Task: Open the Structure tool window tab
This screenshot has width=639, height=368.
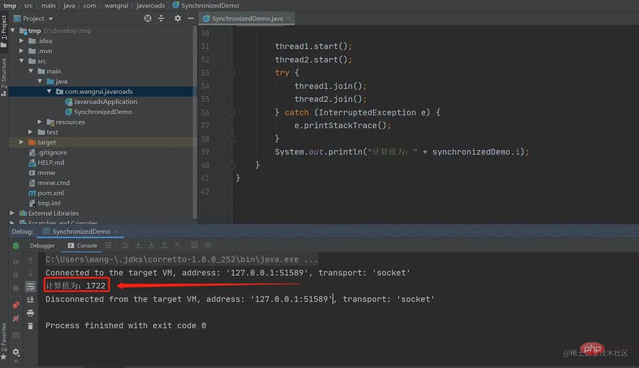Action: pyautogui.click(x=4, y=77)
